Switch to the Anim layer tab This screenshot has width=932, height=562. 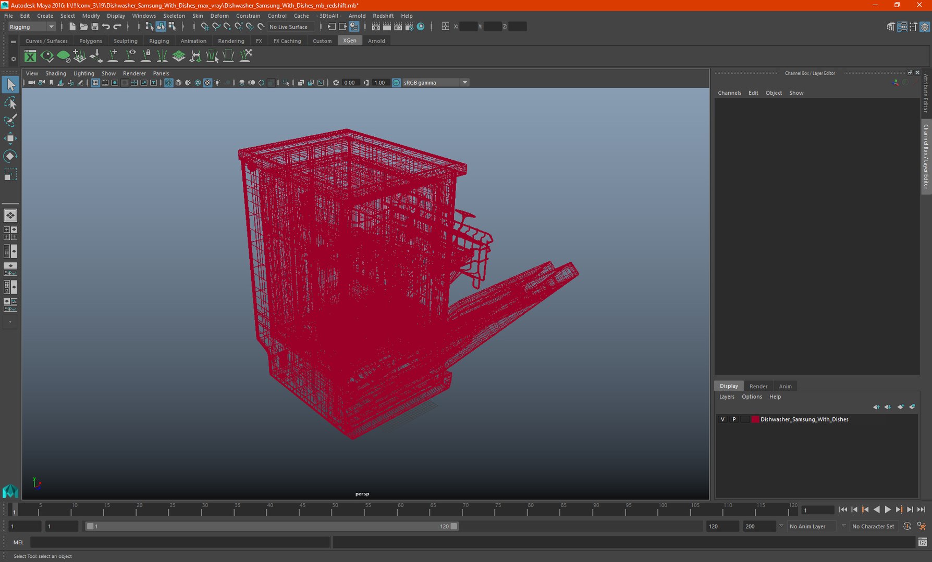(x=785, y=386)
